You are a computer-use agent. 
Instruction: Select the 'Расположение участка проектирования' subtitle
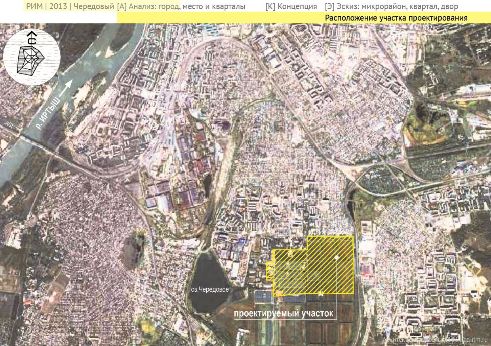coord(396,18)
